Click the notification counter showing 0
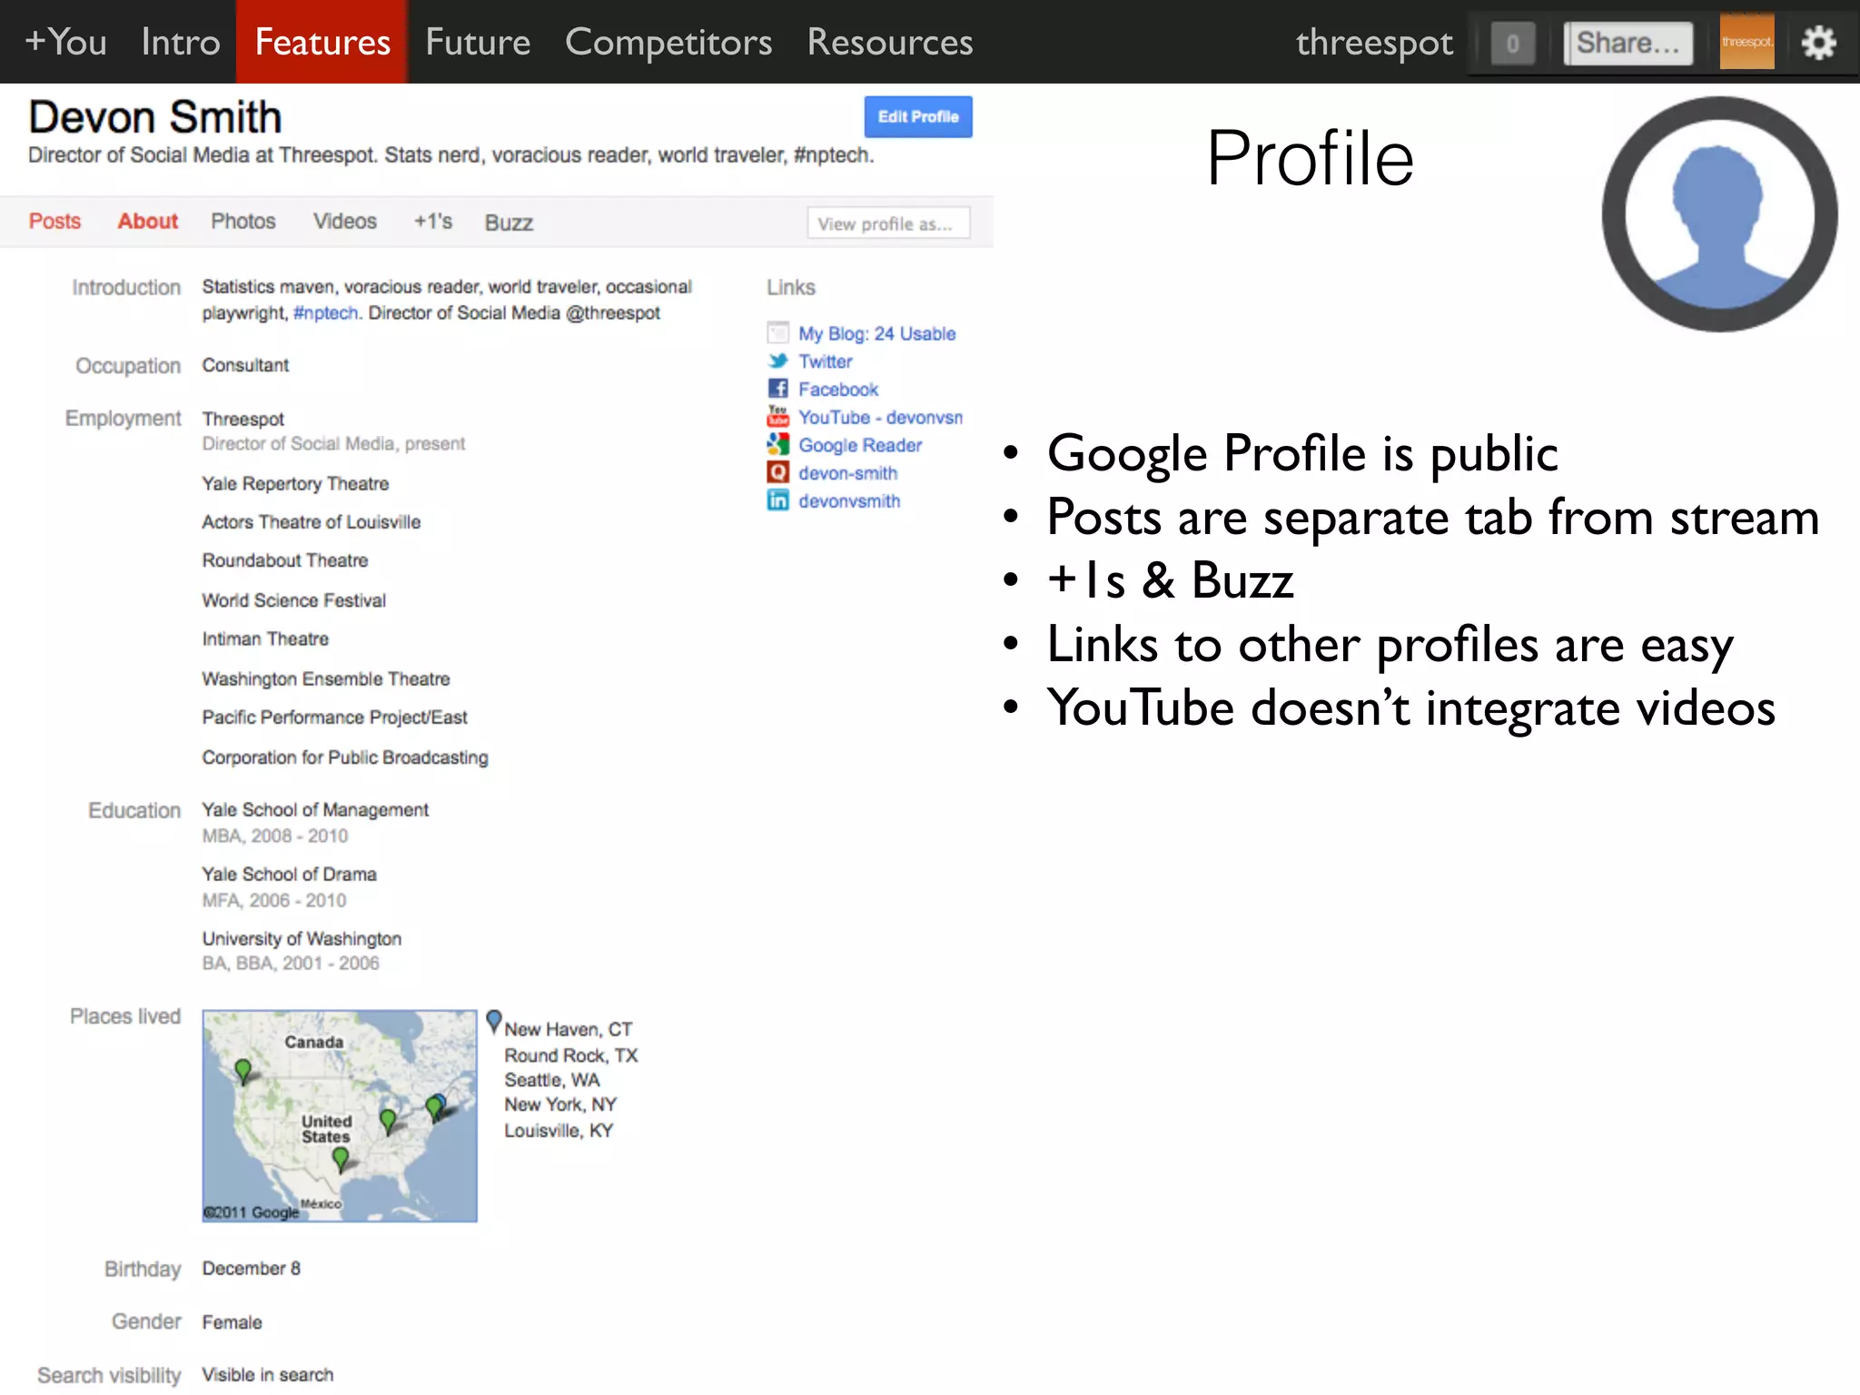1860x1395 pixels. point(1512,43)
